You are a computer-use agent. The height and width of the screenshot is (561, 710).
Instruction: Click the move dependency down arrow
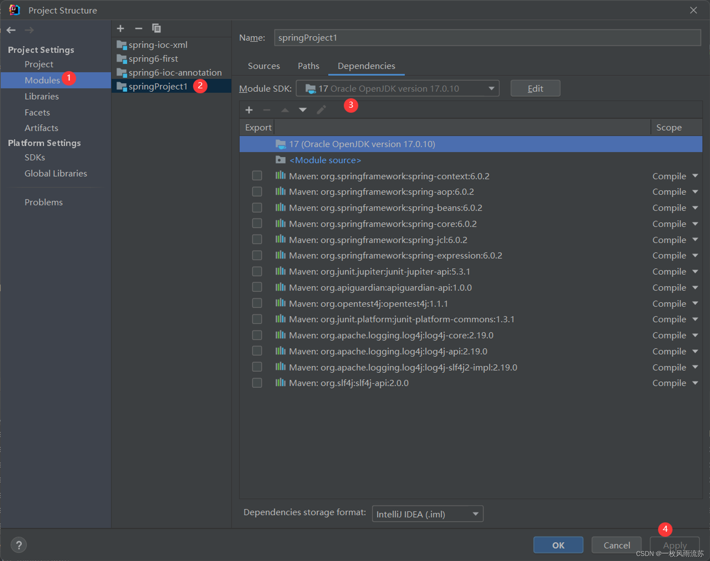(x=303, y=110)
